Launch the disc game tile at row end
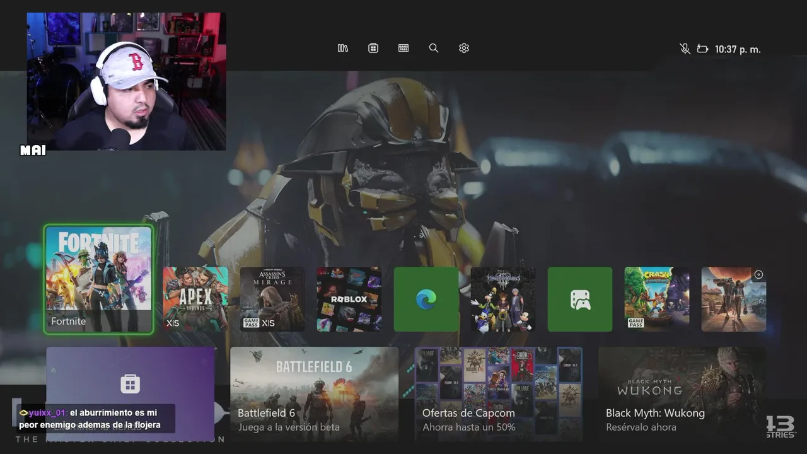Image resolution: width=807 pixels, height=454 pixels. pyautogui.click(x=734, y=299)
